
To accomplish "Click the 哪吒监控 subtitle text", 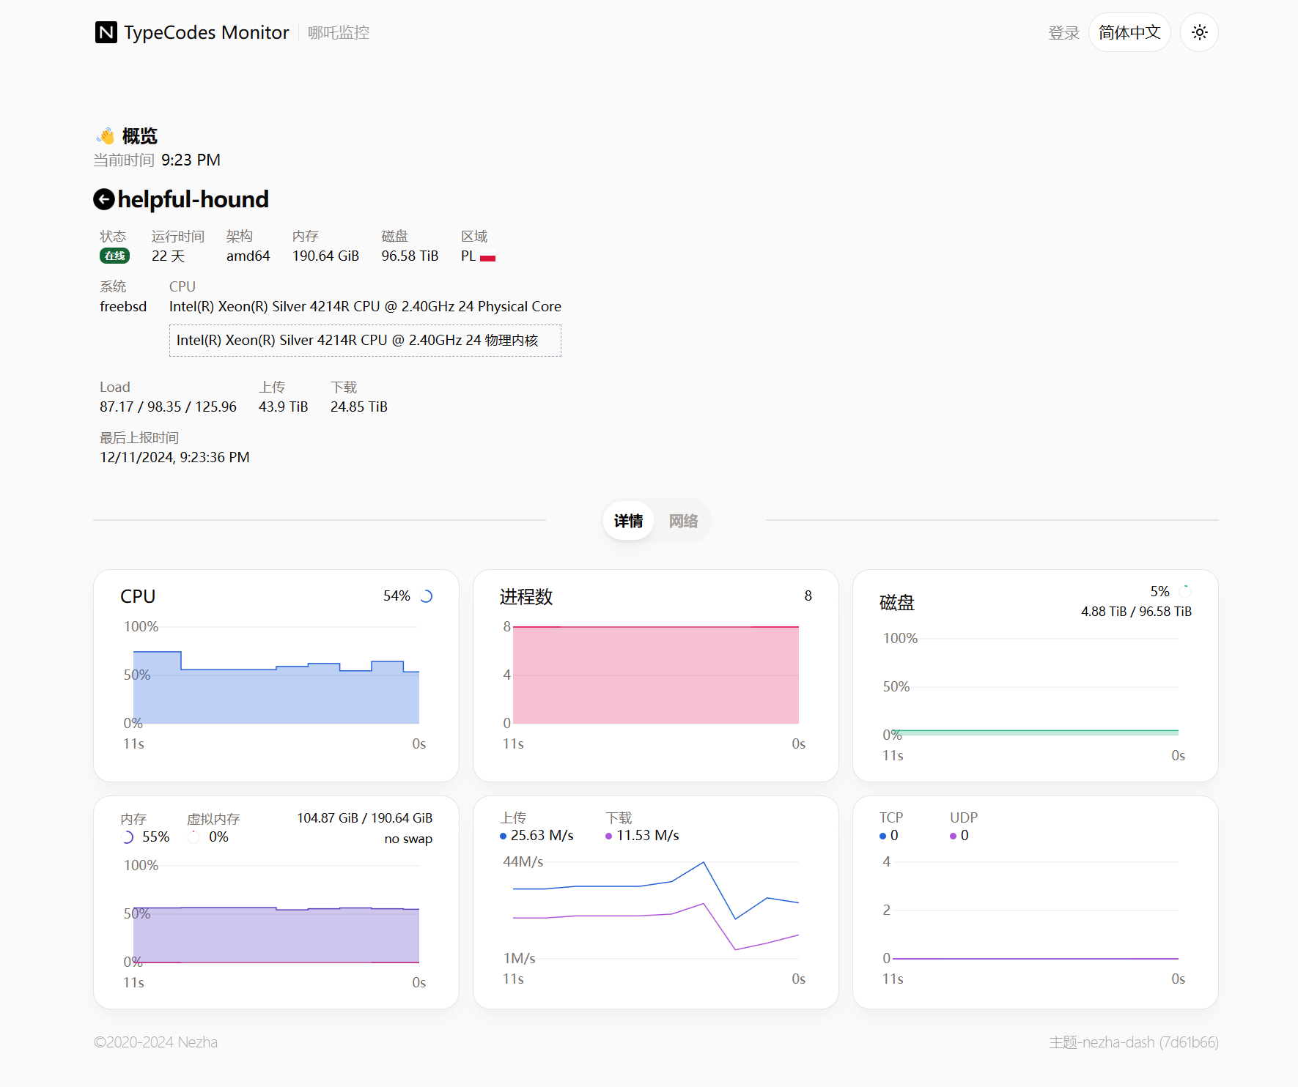I will pyautogui.click(x=339, y=32).
